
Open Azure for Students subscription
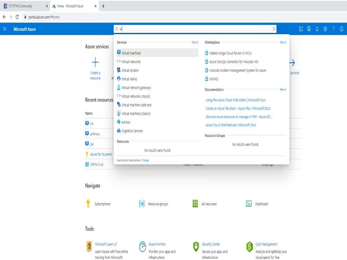click(101, 154)
